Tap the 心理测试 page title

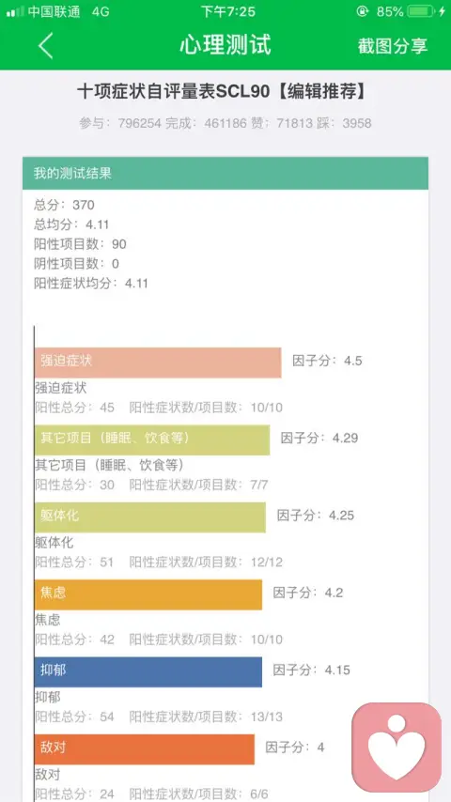pos(225,45)
